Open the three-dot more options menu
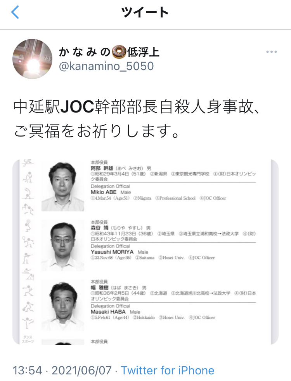 (x=271, y=52)
